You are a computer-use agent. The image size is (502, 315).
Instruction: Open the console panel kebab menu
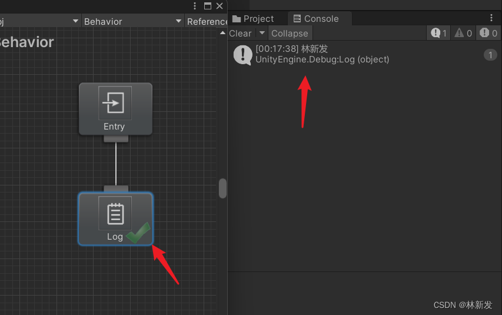[x=491, y=18]
